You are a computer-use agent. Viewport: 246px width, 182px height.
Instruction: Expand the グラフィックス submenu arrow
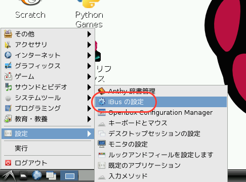click(x=89, y=66)
